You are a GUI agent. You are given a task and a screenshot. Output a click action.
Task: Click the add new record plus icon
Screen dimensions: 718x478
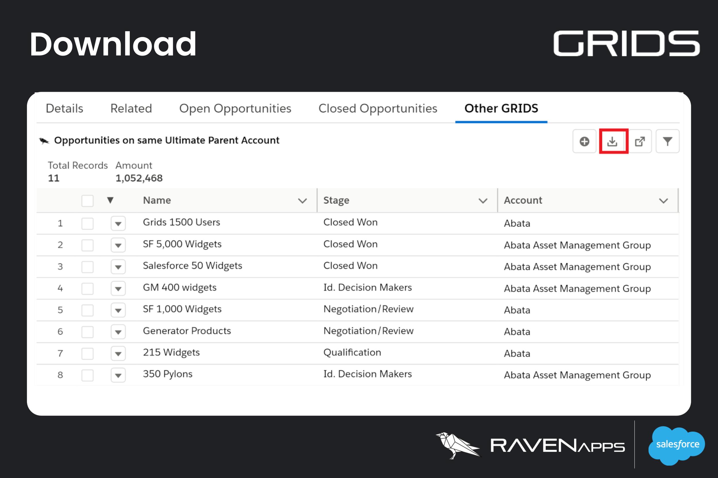(x=584, y=141)
